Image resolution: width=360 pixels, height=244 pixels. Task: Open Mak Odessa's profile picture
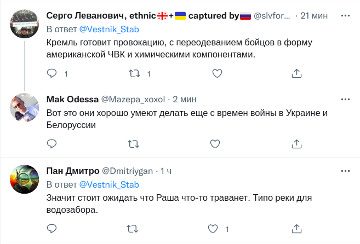25,108
